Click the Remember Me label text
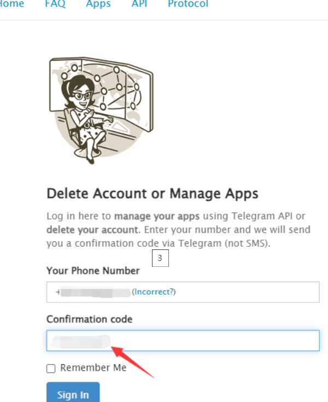The image size is (328, 402). click(93, 368)
